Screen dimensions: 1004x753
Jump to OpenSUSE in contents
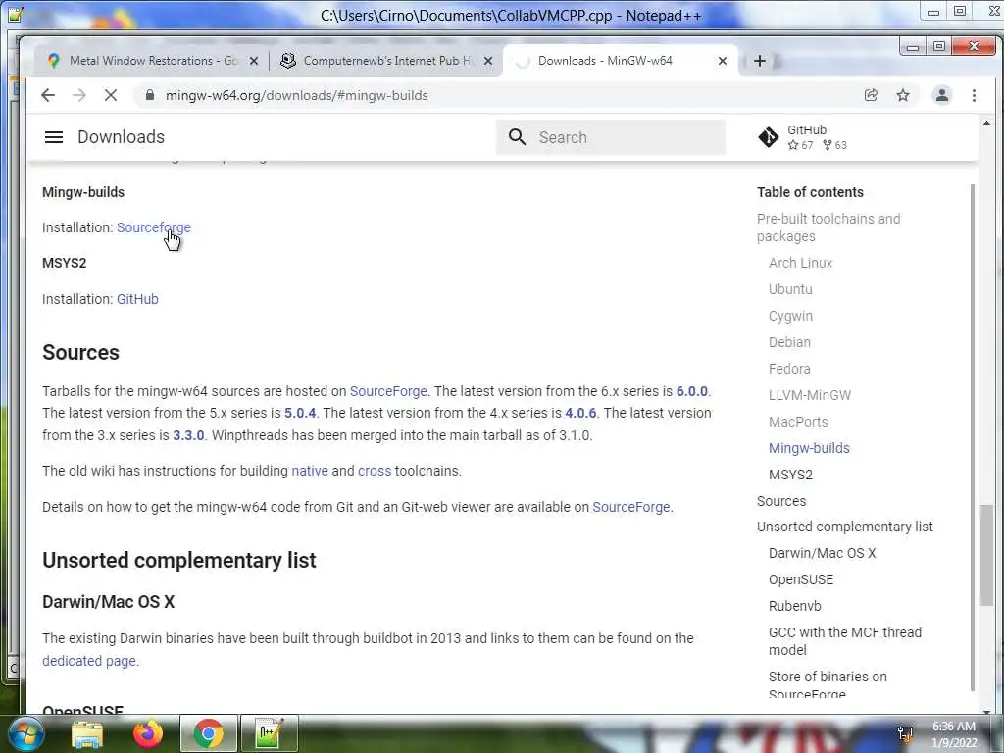tap(800, 579)
